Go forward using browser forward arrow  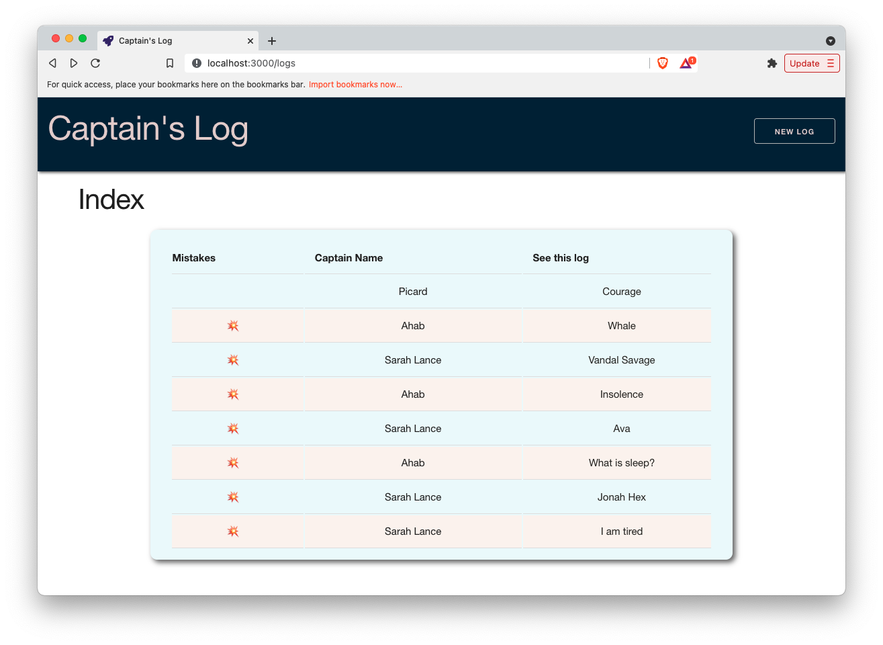pyautogui.click(x=74, y=63)
